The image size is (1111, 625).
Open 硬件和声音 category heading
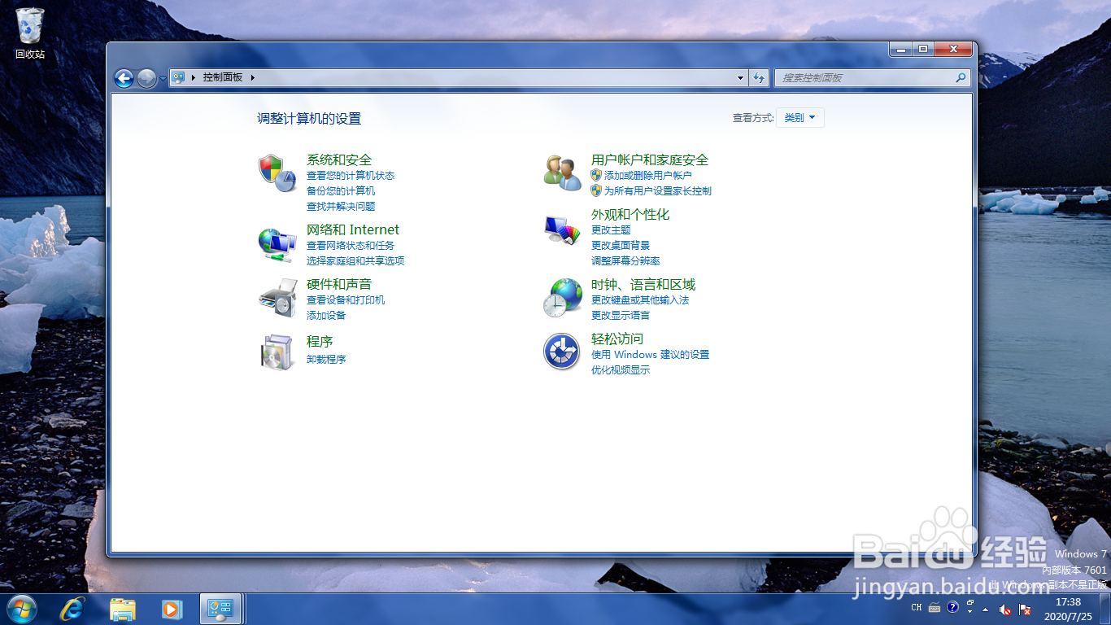339,285
